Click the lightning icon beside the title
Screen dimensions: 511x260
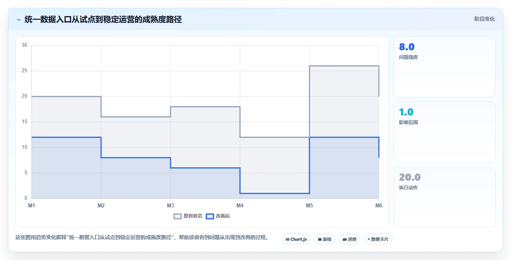tap(18, 19)
